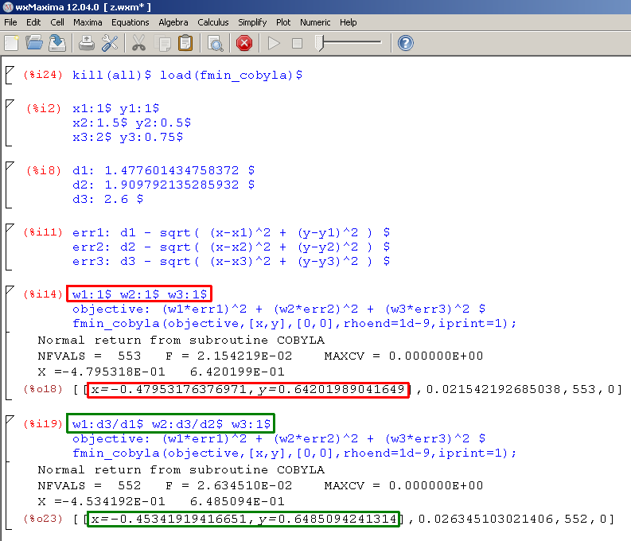Click the fmin_cobyla call in cell %i19
The height and width of the screenshot is (541, 631).
(x=294, y=453)
